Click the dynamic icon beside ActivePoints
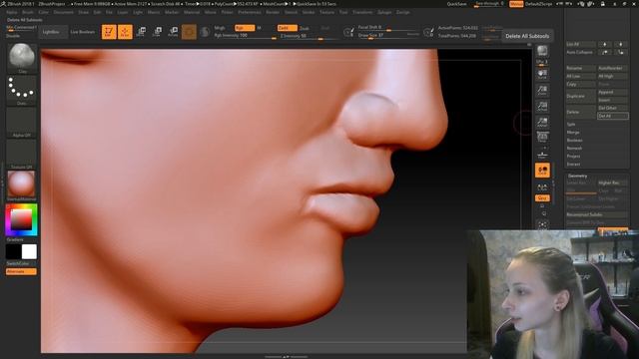The image size is (639, 359). pyautogui.click(x=428, y=32)
